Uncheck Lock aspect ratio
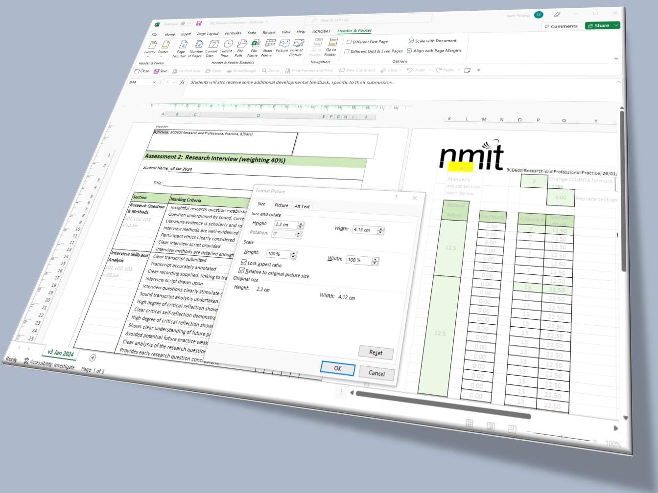 (243, 263)
